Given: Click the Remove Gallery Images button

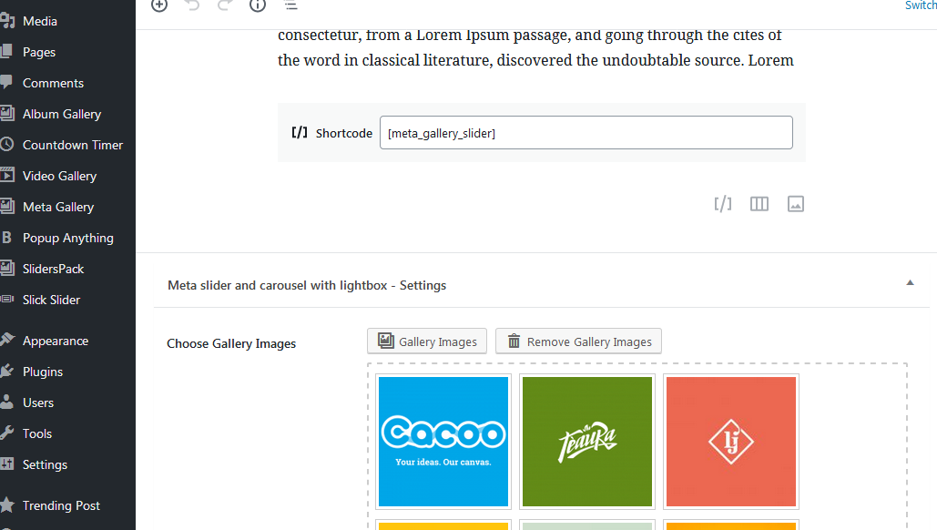Looking at the screenshot, I should click(578, 341).
